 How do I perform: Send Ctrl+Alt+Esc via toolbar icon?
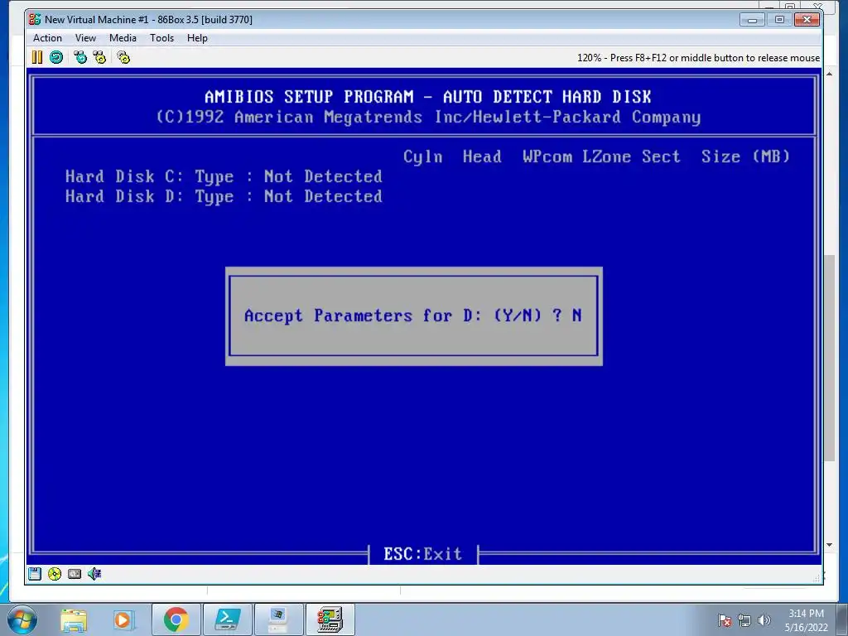point(99,57)
